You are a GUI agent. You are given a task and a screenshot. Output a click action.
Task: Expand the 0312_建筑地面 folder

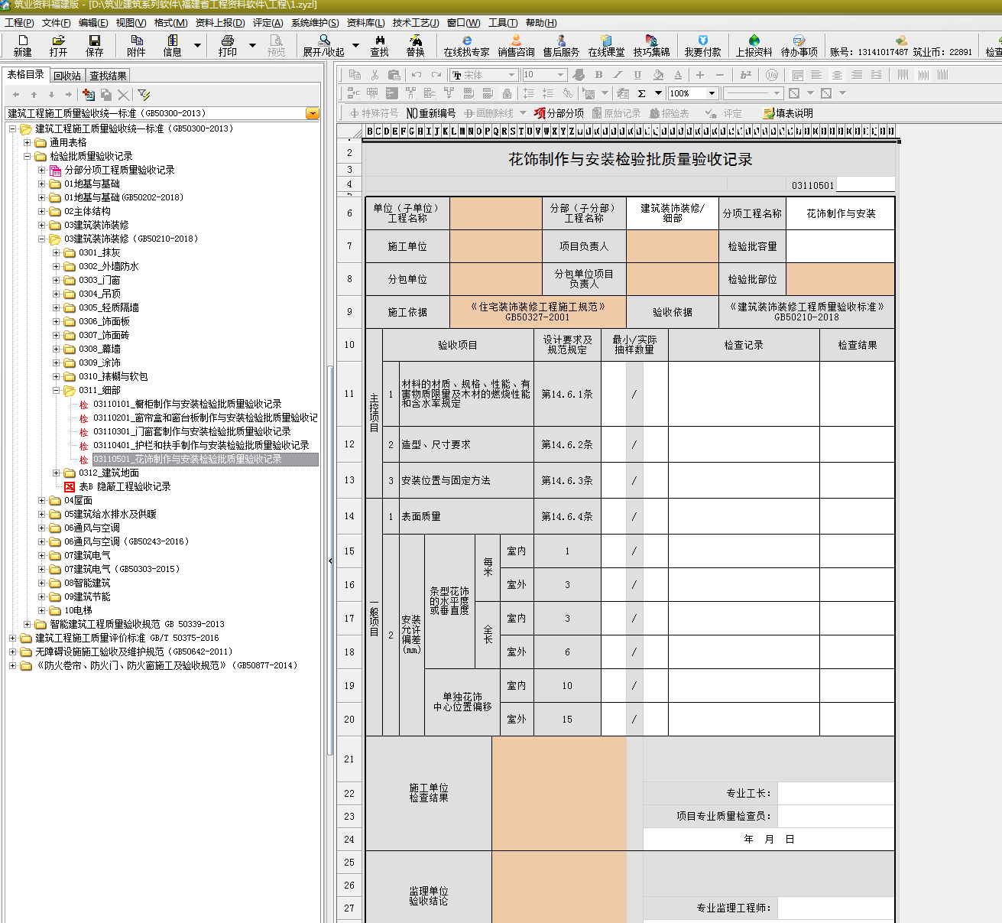coord(57,473)
